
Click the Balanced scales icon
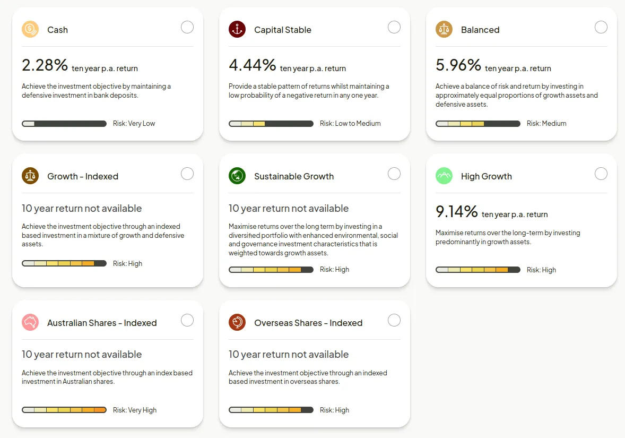444,30
